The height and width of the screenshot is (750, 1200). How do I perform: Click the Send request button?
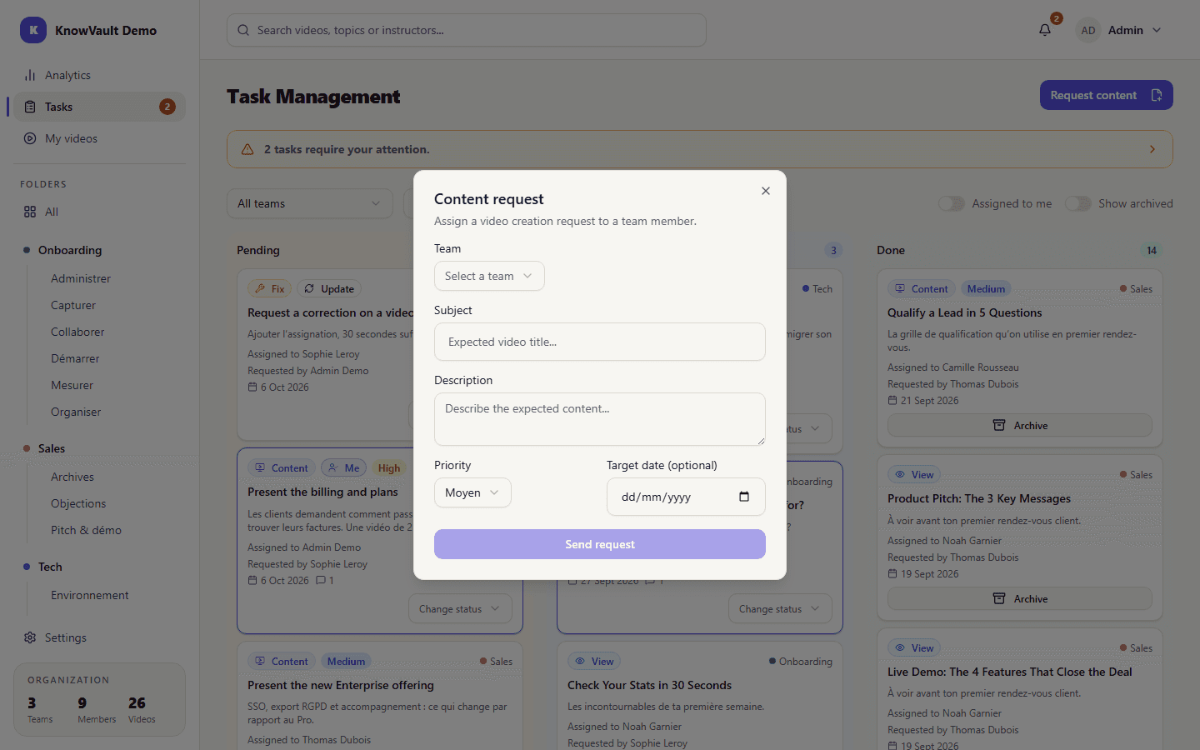(600, 544)
